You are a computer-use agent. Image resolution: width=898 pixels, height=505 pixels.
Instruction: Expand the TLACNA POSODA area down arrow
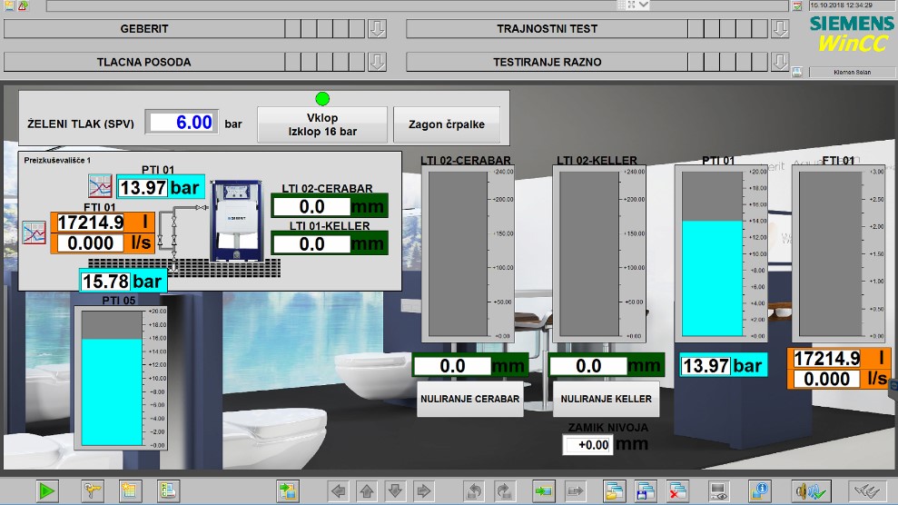(x=377, y=62)
